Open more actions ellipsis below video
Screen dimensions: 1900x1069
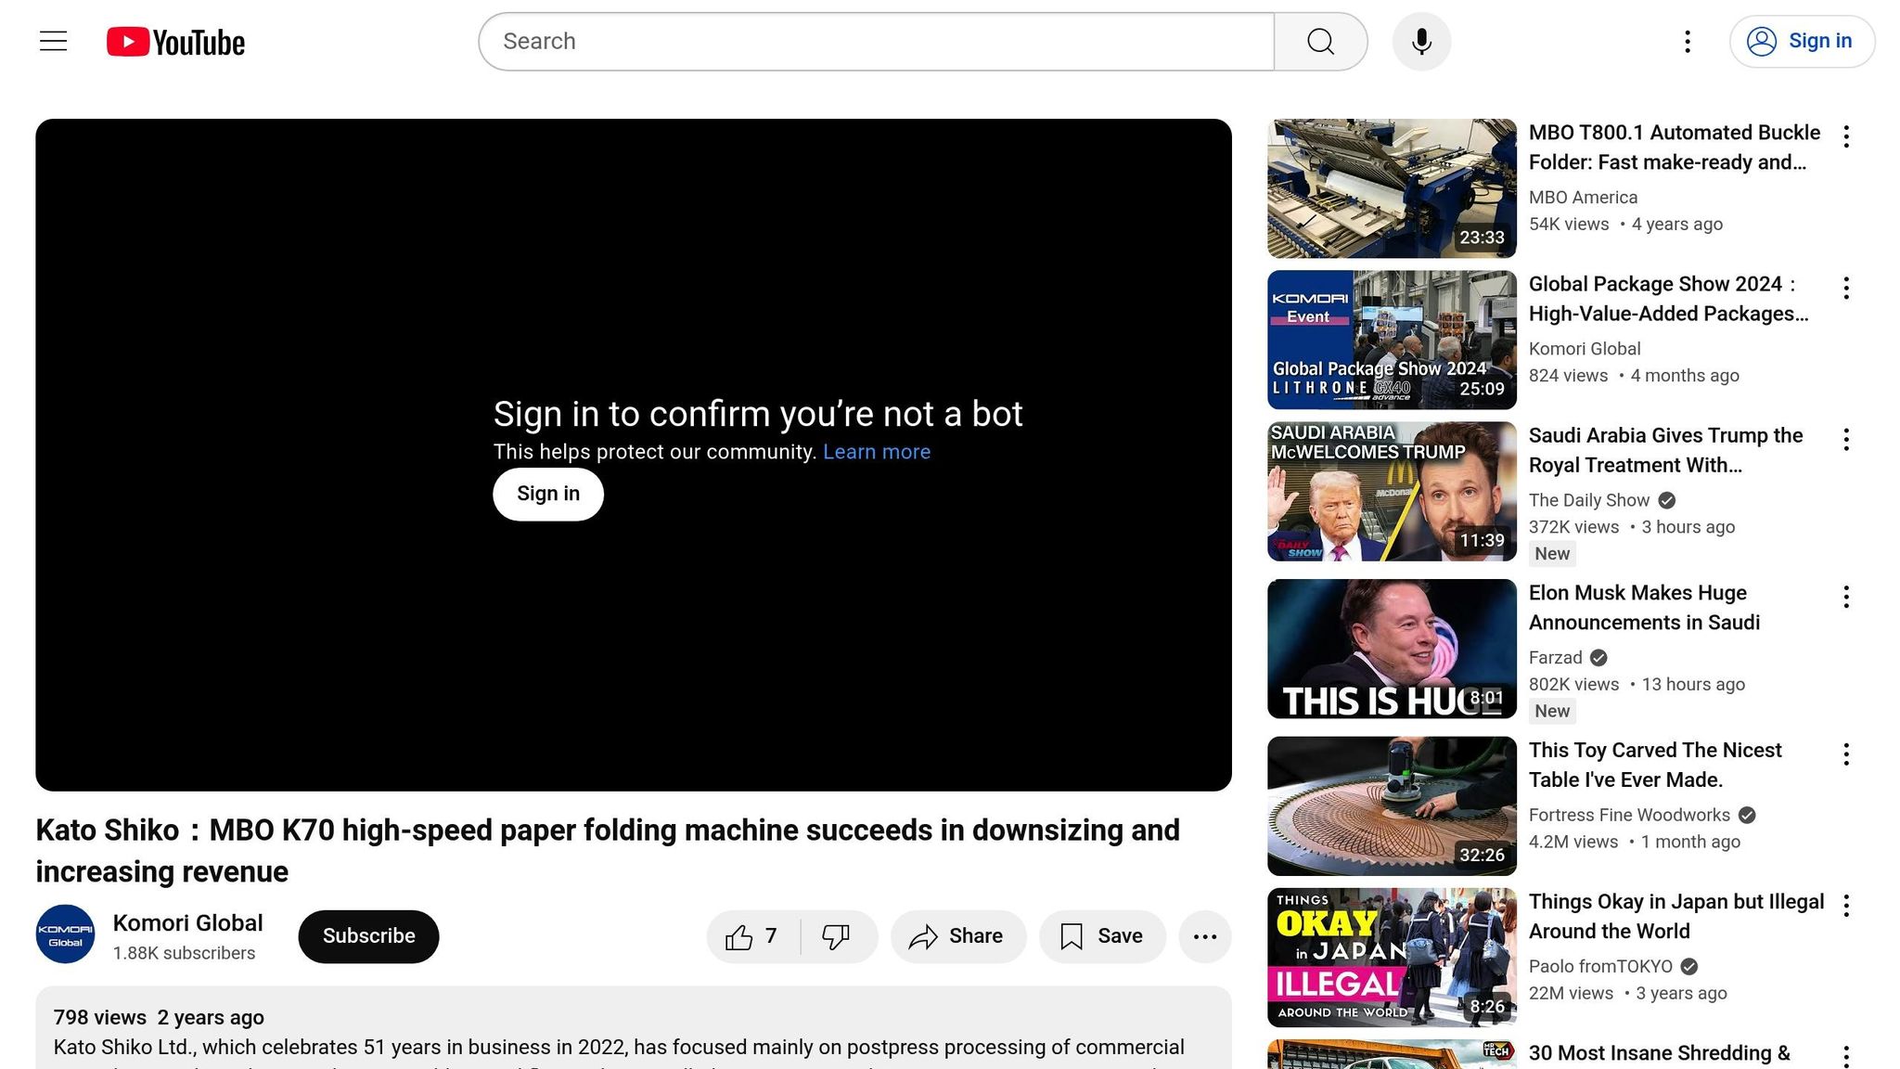(1204, 936)
